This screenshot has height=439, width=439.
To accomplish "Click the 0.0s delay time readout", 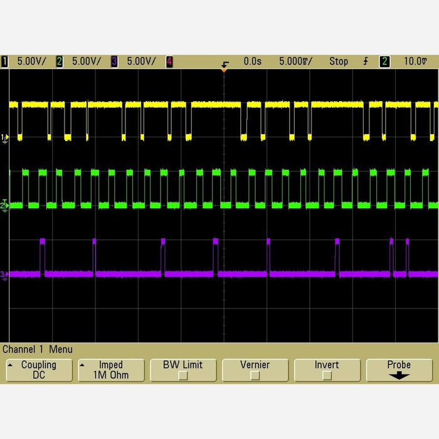I will 252,61.
